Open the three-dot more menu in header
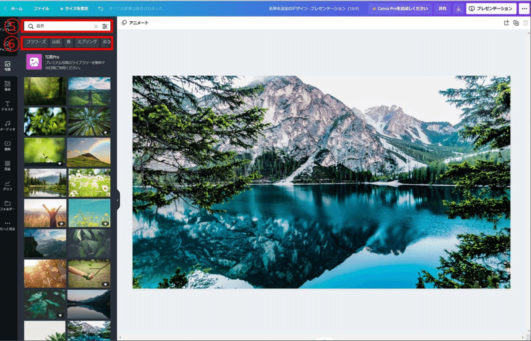 pyautogui.click(x=524, y=9)
